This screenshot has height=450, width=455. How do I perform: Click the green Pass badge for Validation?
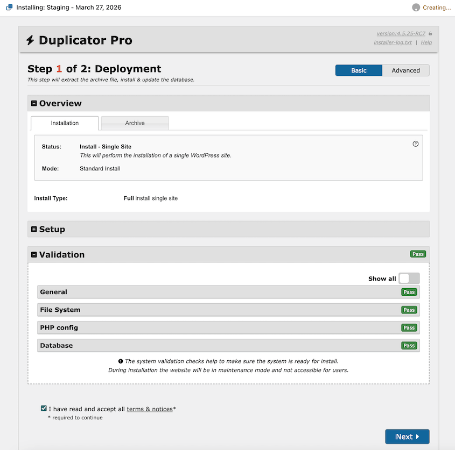[417, 254]
